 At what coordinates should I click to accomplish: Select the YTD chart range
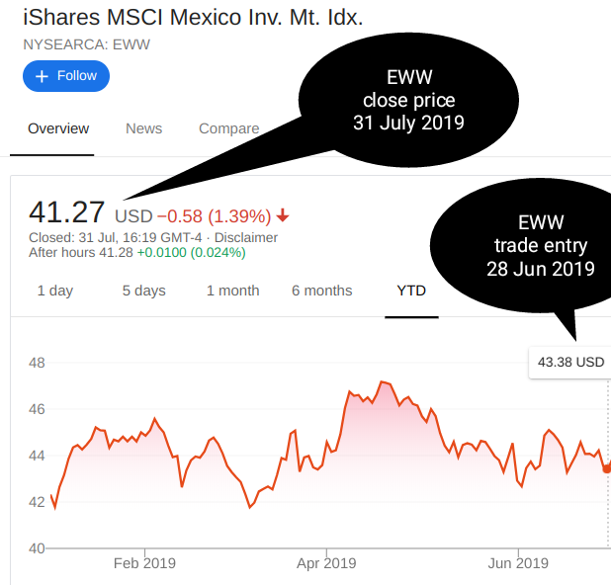pyautogui.click(x=411, y=291)
